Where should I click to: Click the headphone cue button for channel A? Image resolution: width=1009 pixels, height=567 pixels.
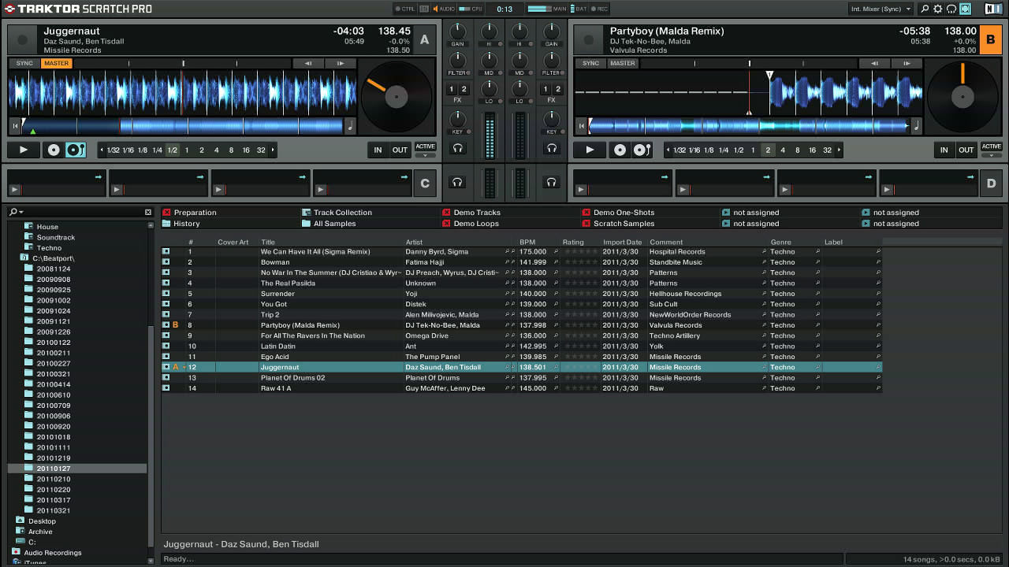click(x=457, y=148)
